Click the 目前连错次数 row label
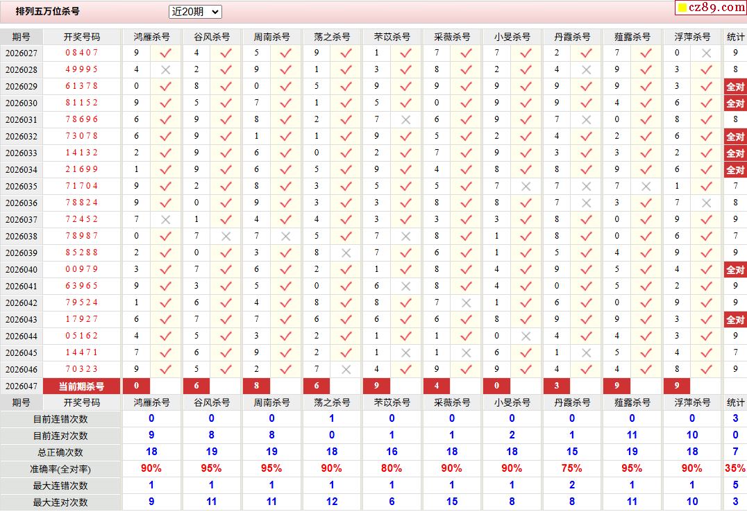This screenshot has height=512, width=747. (x=60, y=420)
